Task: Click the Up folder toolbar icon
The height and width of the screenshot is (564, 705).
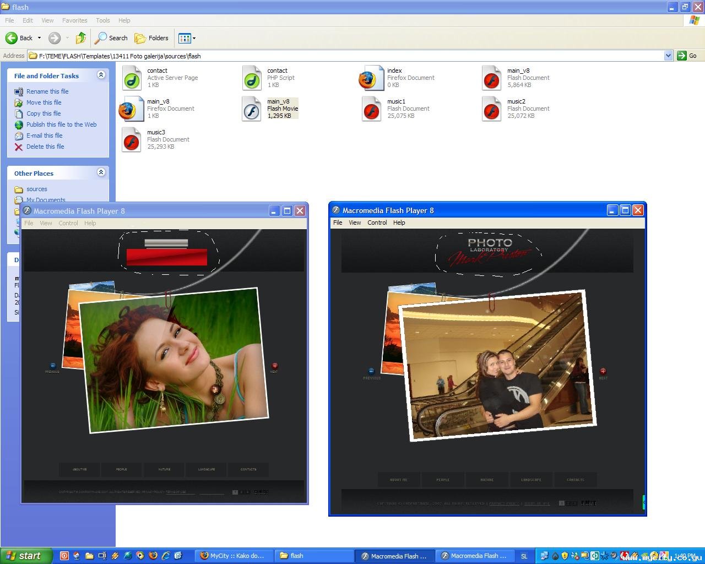Action: (81, 38)
